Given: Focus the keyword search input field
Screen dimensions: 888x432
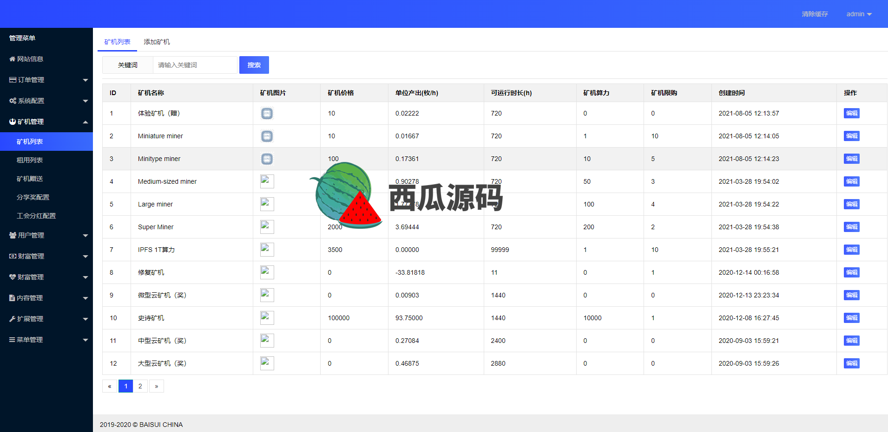Looking at the screenshot, I should pos(195,65).
